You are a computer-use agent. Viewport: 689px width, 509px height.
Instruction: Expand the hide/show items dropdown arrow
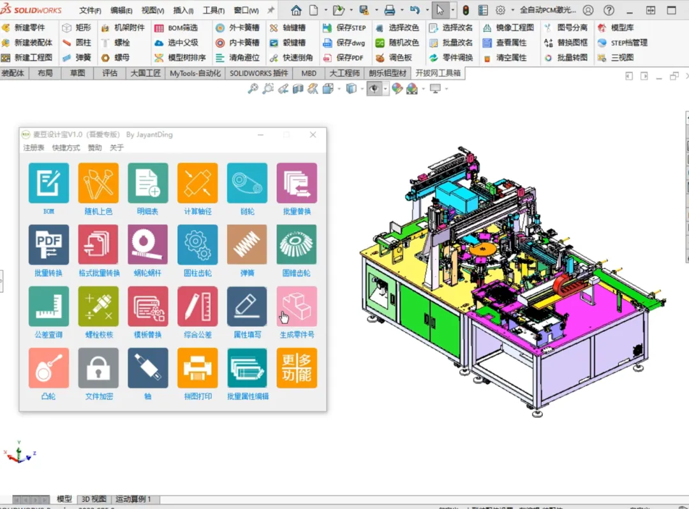[385, 89]
